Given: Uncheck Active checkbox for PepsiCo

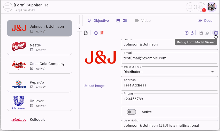Looking at the screenshot, I should point(32,87).
